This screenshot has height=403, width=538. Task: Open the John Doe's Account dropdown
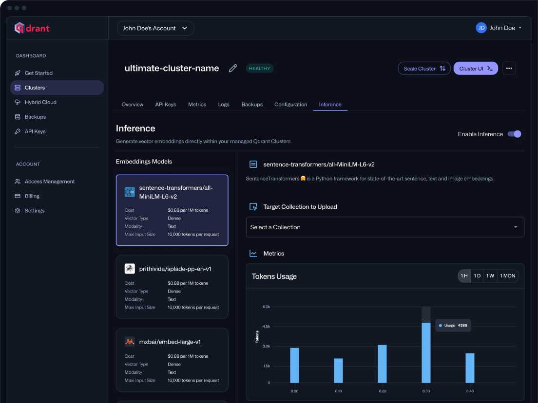[155, 28]
